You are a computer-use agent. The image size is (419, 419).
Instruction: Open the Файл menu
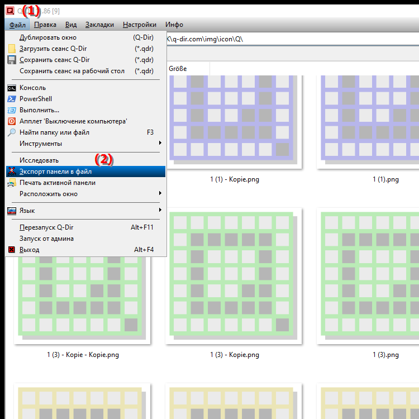pyautogui.click(x=17, y=25)
